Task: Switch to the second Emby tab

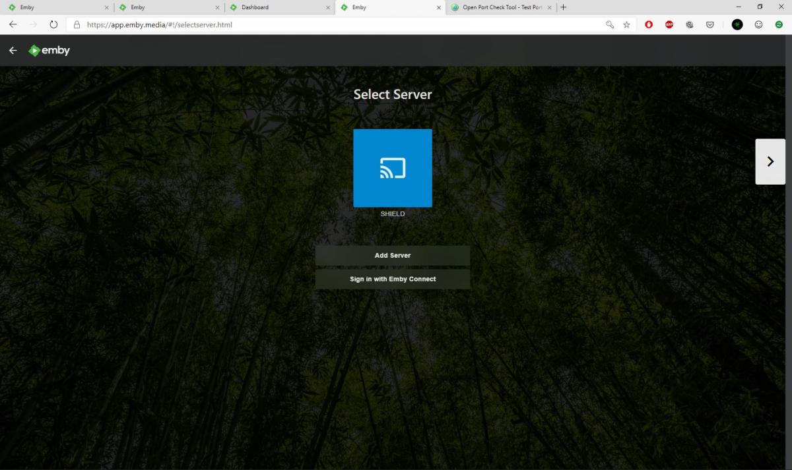Action: coord(168,7)
